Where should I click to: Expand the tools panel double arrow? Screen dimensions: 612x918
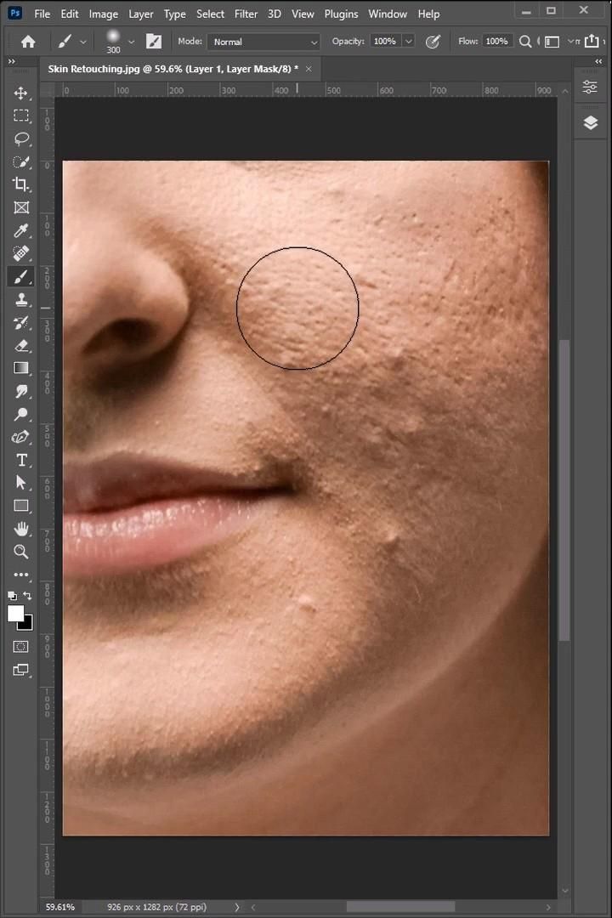pos(12,61)
